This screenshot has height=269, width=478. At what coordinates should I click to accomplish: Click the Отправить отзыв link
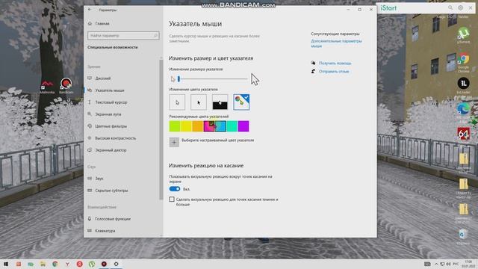point(334,72)
